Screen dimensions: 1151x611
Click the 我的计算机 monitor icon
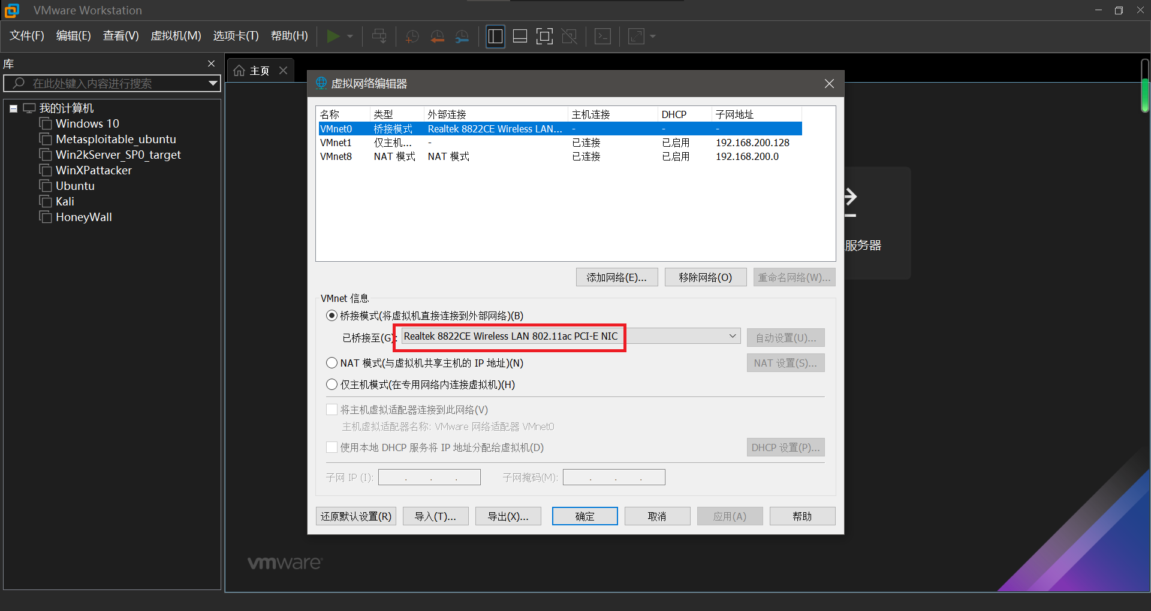point(29,108)
